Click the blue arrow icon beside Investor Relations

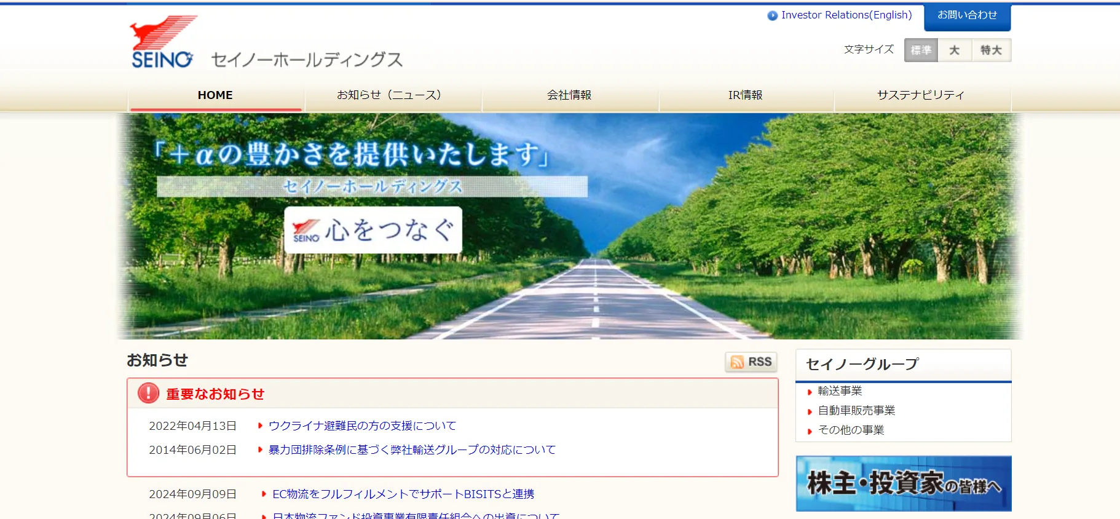tap(773, 15)
